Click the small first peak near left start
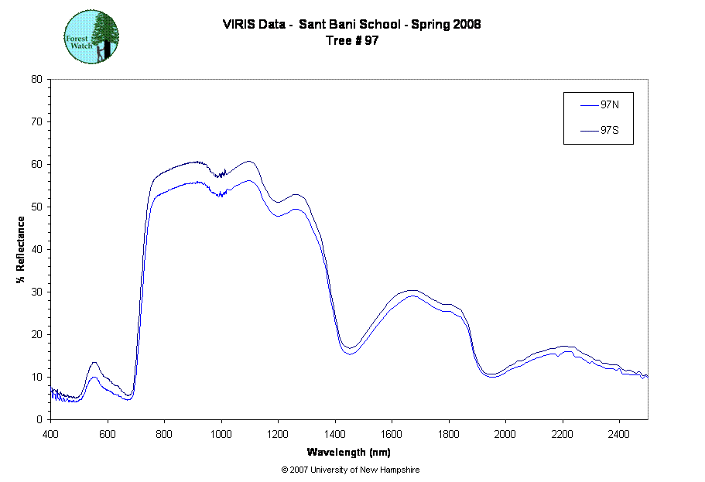Viewport: 705px width, 482px height. coord(94,363)
